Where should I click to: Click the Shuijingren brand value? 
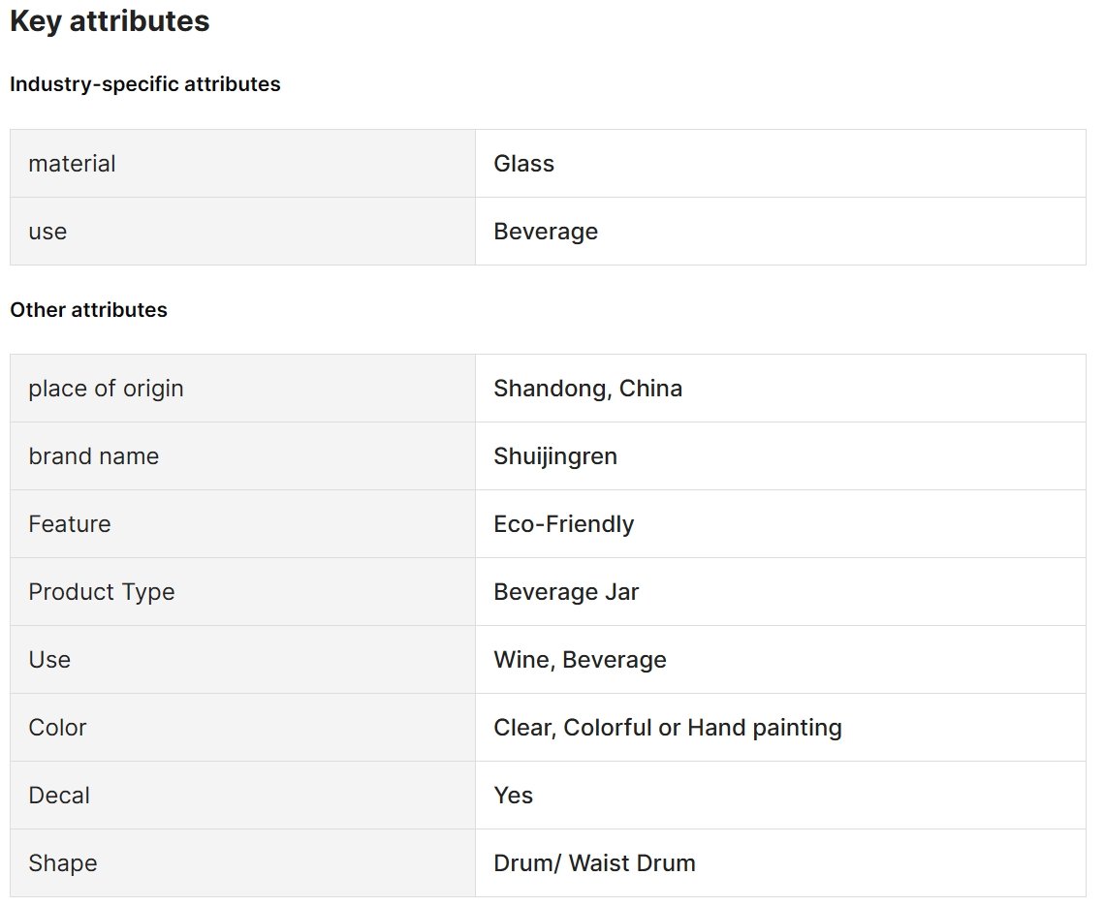[555, 456]
